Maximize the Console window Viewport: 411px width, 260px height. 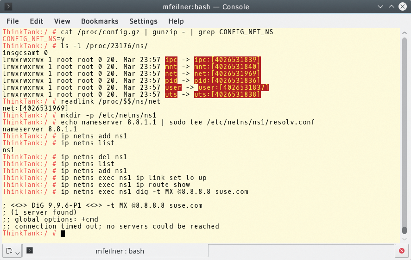(392, 6)
